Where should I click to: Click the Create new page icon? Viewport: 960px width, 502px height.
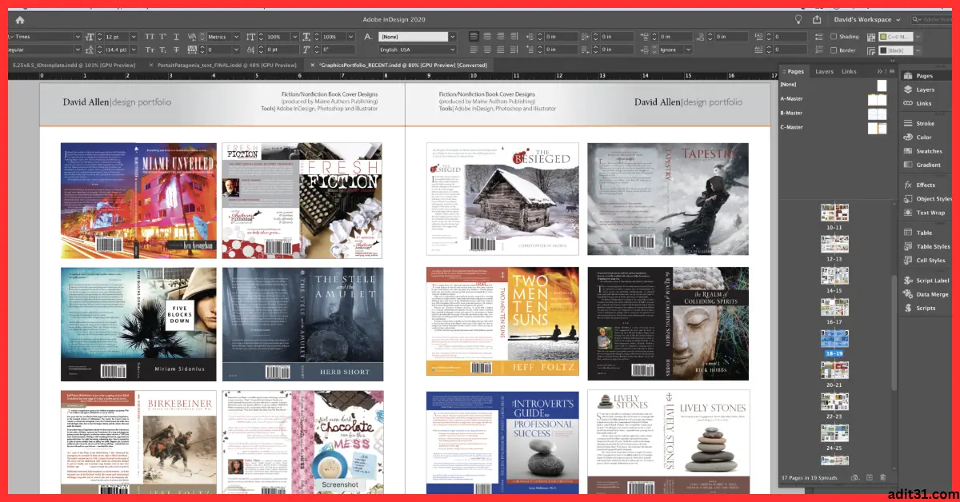coord(869,477)
